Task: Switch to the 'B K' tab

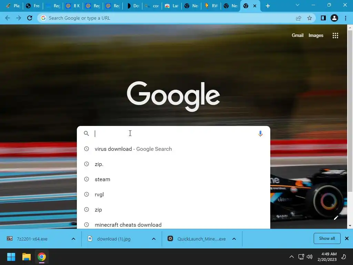Action: 73,6
